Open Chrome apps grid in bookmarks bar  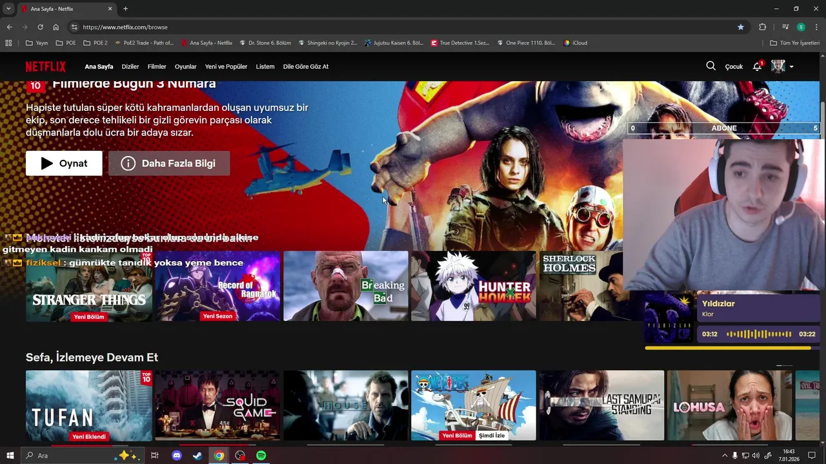8,43
